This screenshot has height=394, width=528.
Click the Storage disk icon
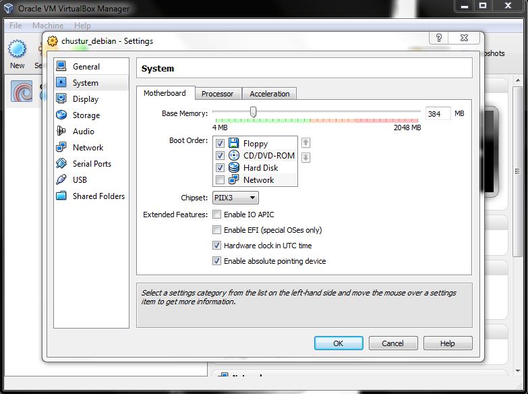click(x=61, y=115)
